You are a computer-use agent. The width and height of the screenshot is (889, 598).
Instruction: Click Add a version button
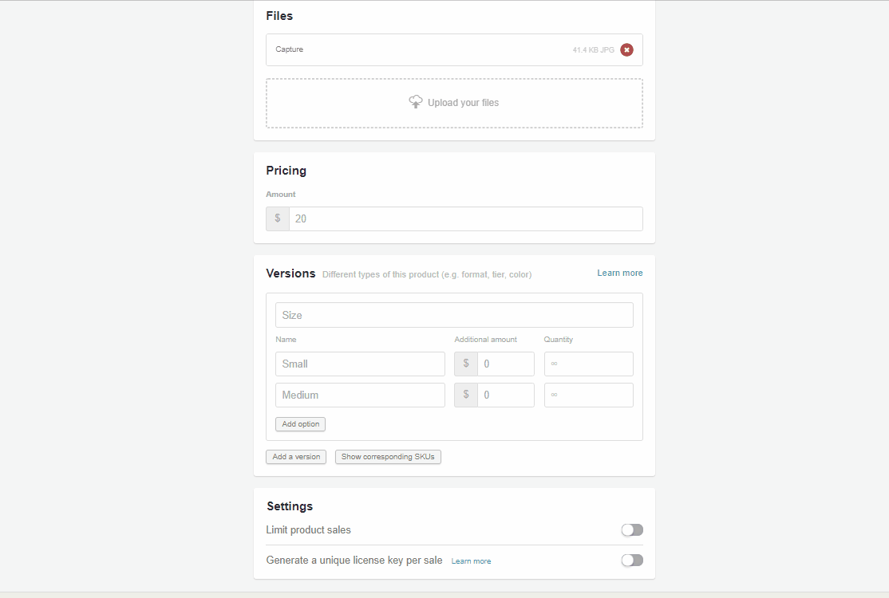tap(296, 457)
